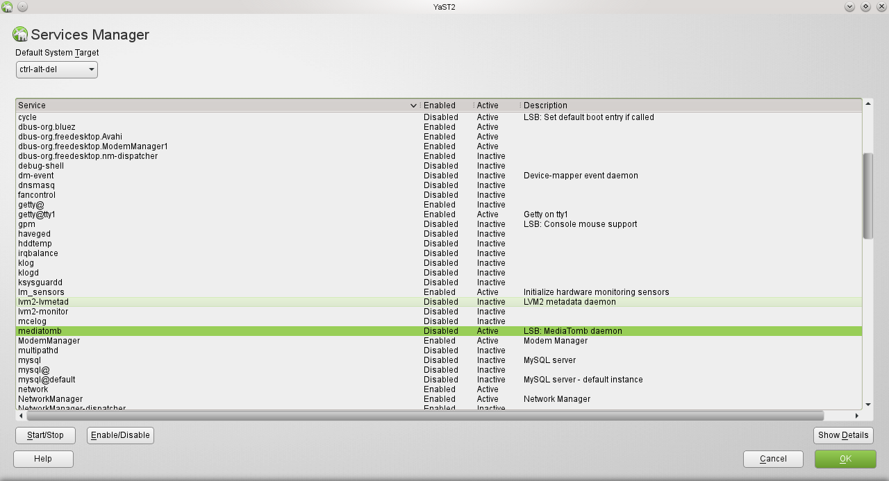This screenshot has width=889, height=481.
Task: Cancel the Services Manager dialog
Action: [773, 459]
